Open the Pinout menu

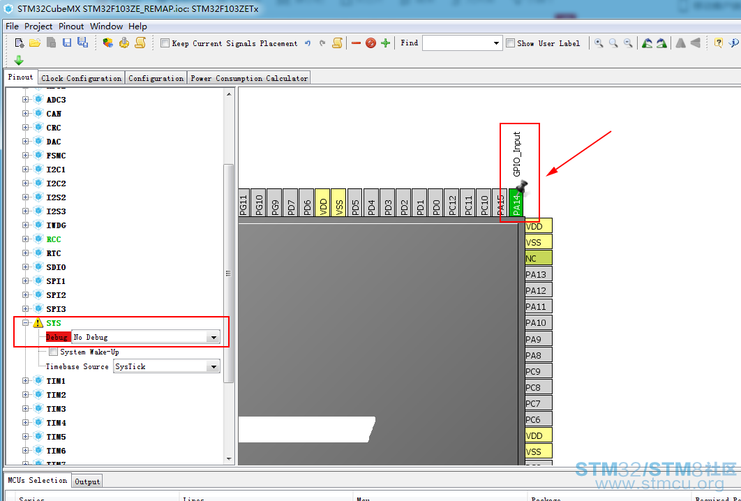[71, 26]
